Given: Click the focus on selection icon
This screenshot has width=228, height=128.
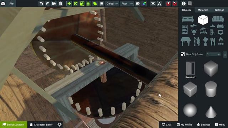Looking at the screenshot, I should (x=153, y=4).
